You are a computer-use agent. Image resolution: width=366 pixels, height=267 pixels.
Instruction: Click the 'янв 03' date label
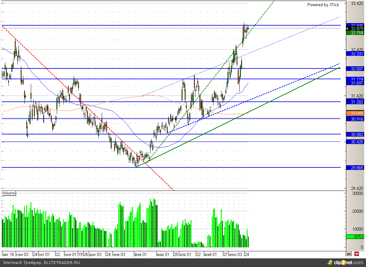pyautogui.click(x=119, y=254)
